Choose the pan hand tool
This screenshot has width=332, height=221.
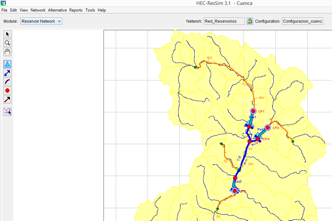pos(8,52)
